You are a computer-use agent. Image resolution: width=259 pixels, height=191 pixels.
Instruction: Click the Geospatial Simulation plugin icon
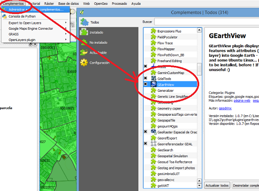tap(154, 156)
